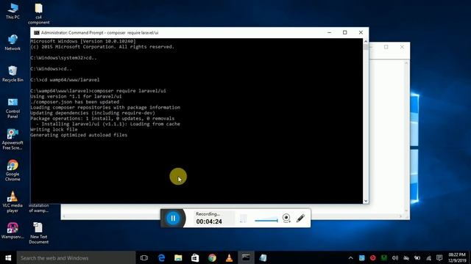Image resolution: width=471 pixels, height=264 pixels.
Task: Click the red recorder tray icon
Action: point(372,257)
